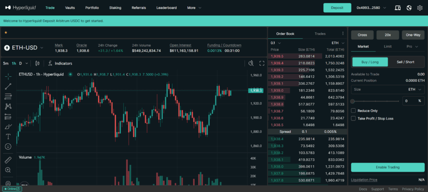Enable Take Profit / Stop Loss checkbox
This screenshot has width=428, height=192.
pyautogui.click(x=353, y=119)
